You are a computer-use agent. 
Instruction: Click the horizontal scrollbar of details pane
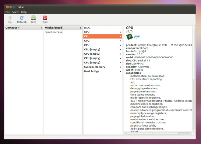click(x=153, y=133)
